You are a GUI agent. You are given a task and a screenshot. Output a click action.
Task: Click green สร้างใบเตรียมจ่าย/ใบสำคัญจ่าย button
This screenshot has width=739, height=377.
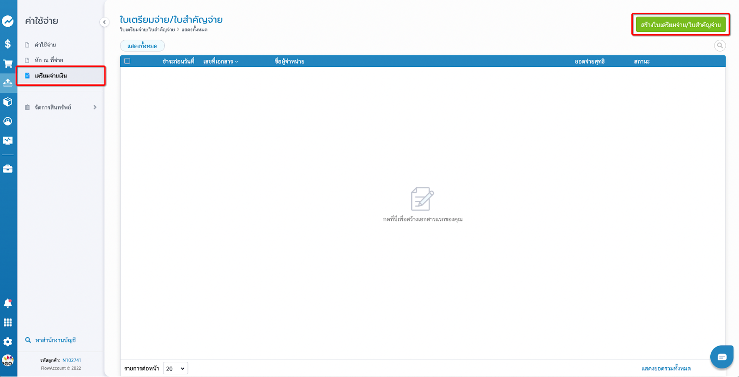[680, 24]
